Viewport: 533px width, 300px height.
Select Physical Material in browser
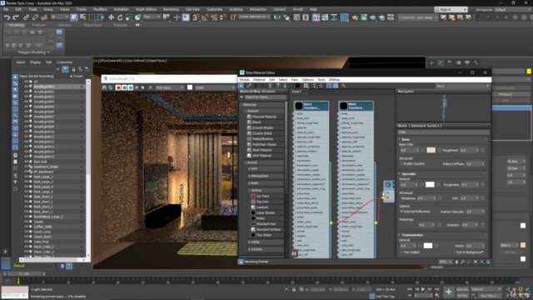click(264, 117)
